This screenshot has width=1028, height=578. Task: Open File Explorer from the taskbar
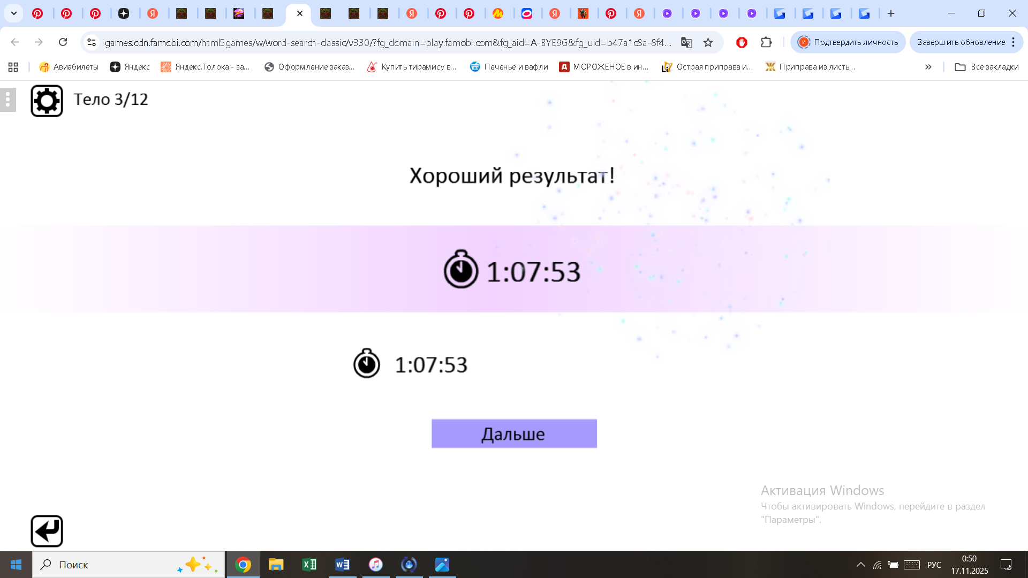276,565
